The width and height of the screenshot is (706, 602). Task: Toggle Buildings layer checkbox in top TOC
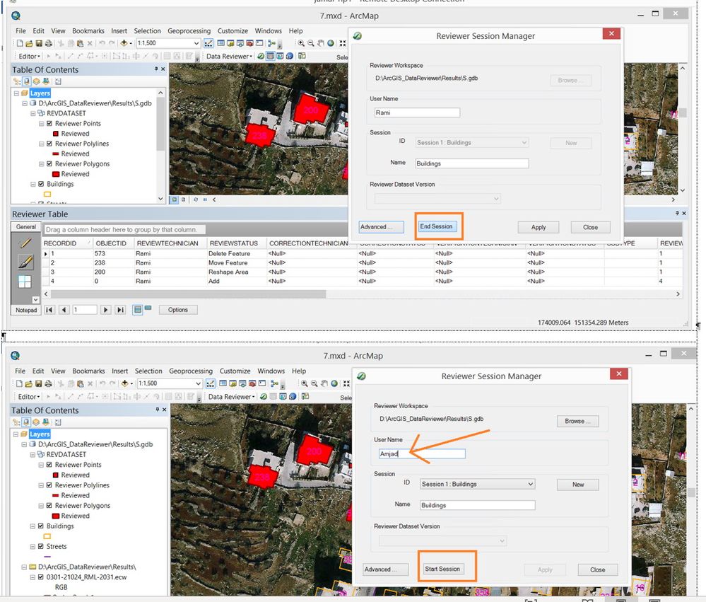41,184
